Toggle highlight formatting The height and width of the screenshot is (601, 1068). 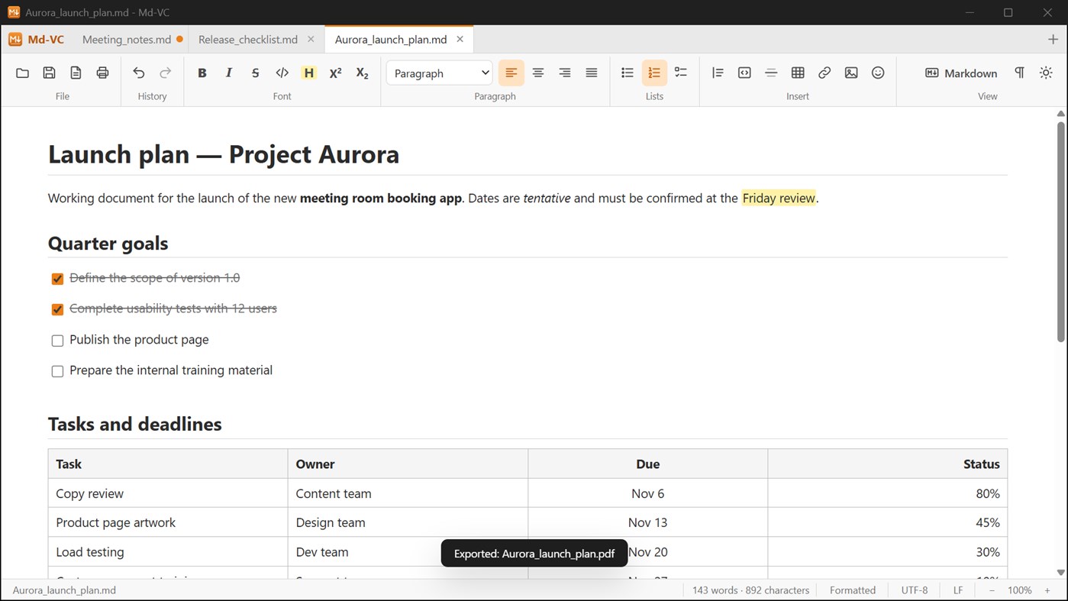(x=308, y=73)
